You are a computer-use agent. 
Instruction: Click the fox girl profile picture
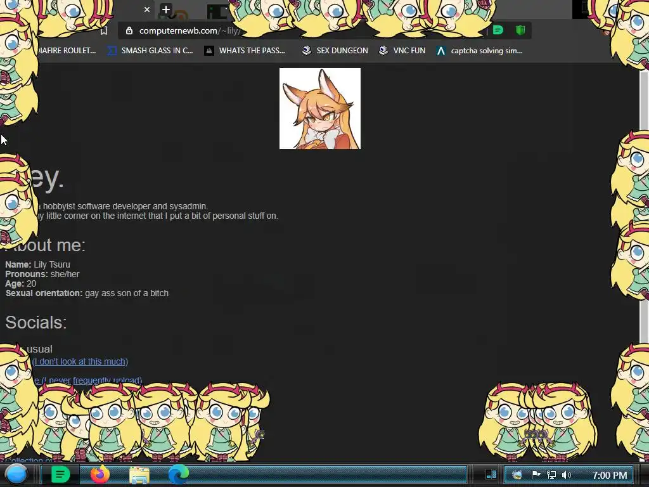pos(320,108)
